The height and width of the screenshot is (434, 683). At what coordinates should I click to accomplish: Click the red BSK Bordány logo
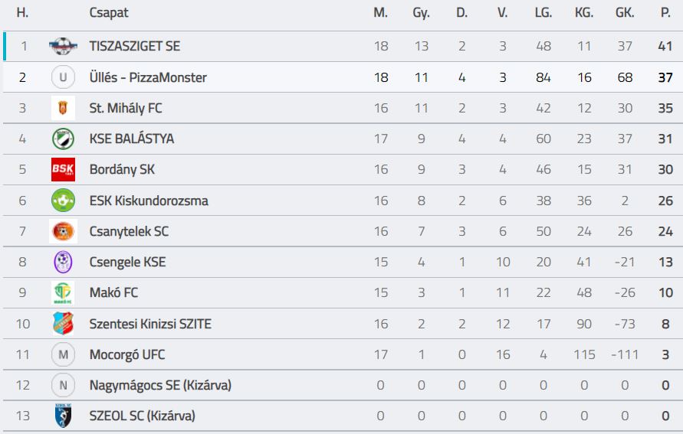click(63, 170)
